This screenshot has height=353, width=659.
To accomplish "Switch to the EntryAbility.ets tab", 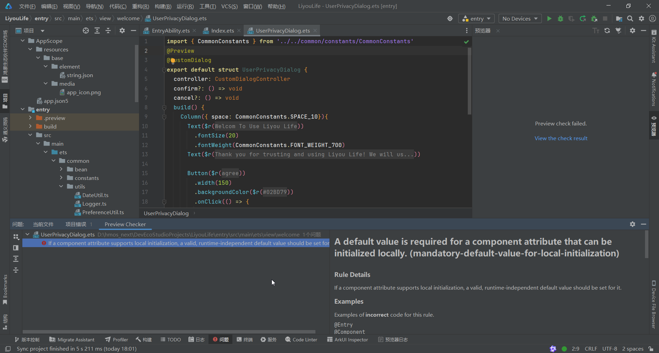I will [x=171, y=31].
